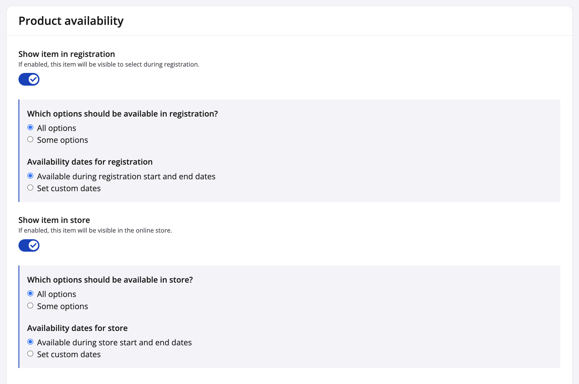Click Availability dates for registration heading
Image resolution: width=579 pixels, height=384 pixels.
[x=90, y=162]
